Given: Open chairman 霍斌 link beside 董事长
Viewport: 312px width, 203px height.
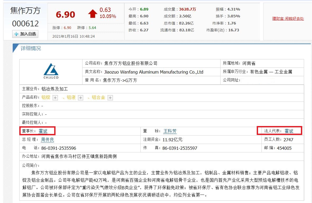Looking at the screenshot, I should (x=43, y=131).
